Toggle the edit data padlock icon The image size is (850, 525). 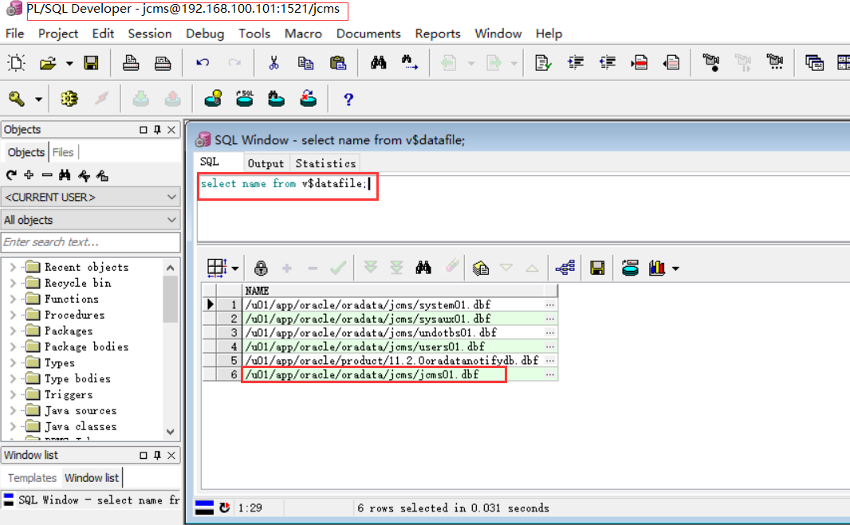pos(261,268)
